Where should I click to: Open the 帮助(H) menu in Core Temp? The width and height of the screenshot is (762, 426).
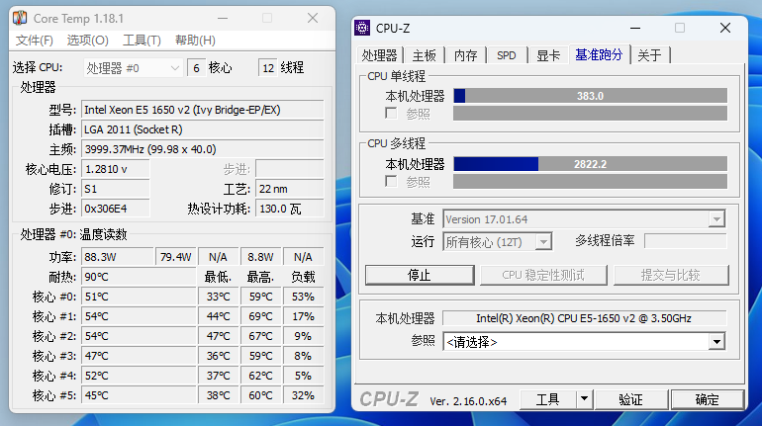point(195,41)
